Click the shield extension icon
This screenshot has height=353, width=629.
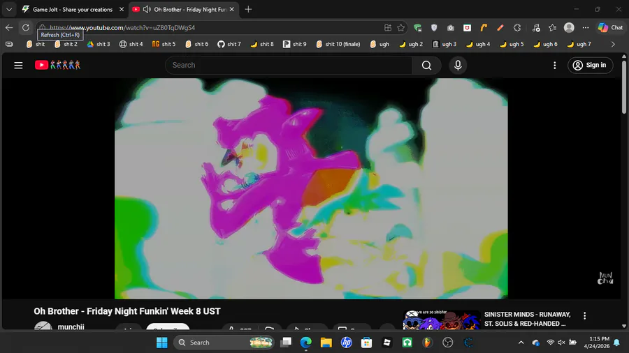point(434,28)
